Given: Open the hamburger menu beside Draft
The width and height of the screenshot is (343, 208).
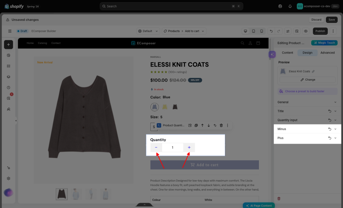Looking at the screenshot, I should pos(10,31).
